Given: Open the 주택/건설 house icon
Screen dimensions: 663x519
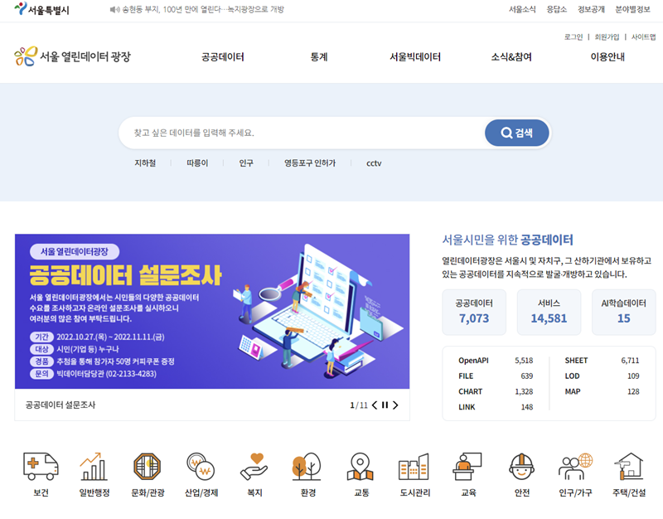Looking at the screenshot, I should (629, 467).
